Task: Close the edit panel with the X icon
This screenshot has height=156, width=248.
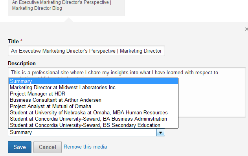Action: (x=246, y=29)
